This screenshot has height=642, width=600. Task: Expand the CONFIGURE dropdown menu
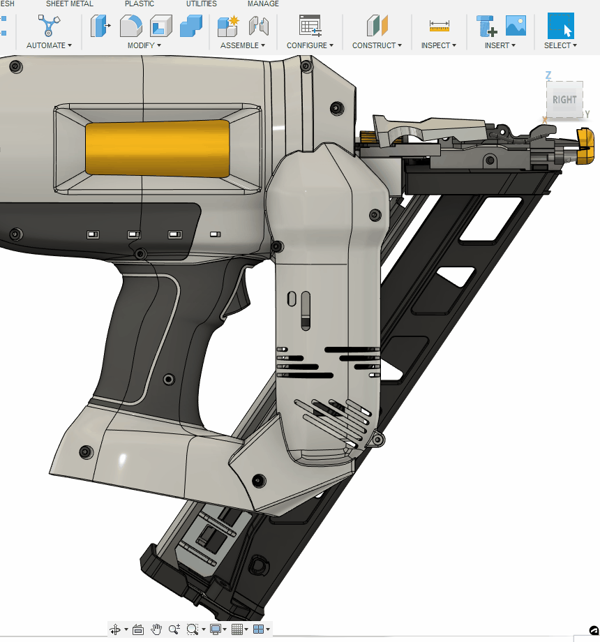click(310, 45)
